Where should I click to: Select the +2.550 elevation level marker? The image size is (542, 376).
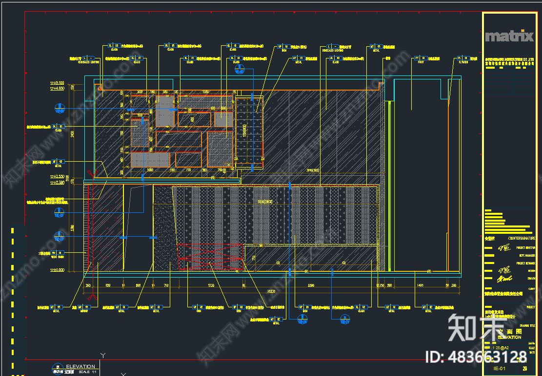click(58, 177)
